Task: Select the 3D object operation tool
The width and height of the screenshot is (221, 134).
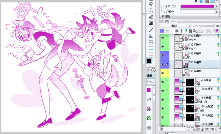Action: pos(151,10)
